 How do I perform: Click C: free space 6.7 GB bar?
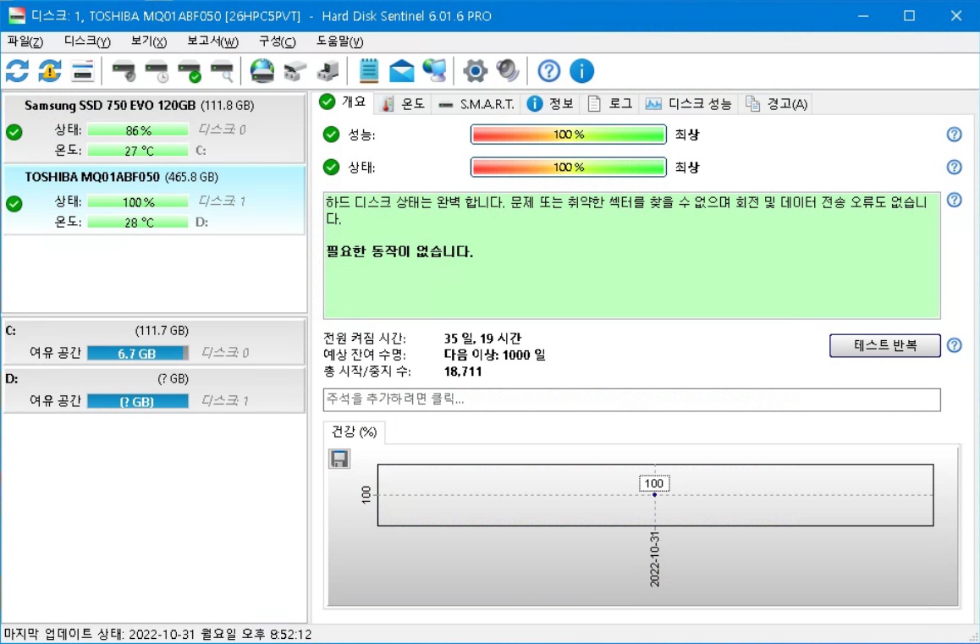138,353
